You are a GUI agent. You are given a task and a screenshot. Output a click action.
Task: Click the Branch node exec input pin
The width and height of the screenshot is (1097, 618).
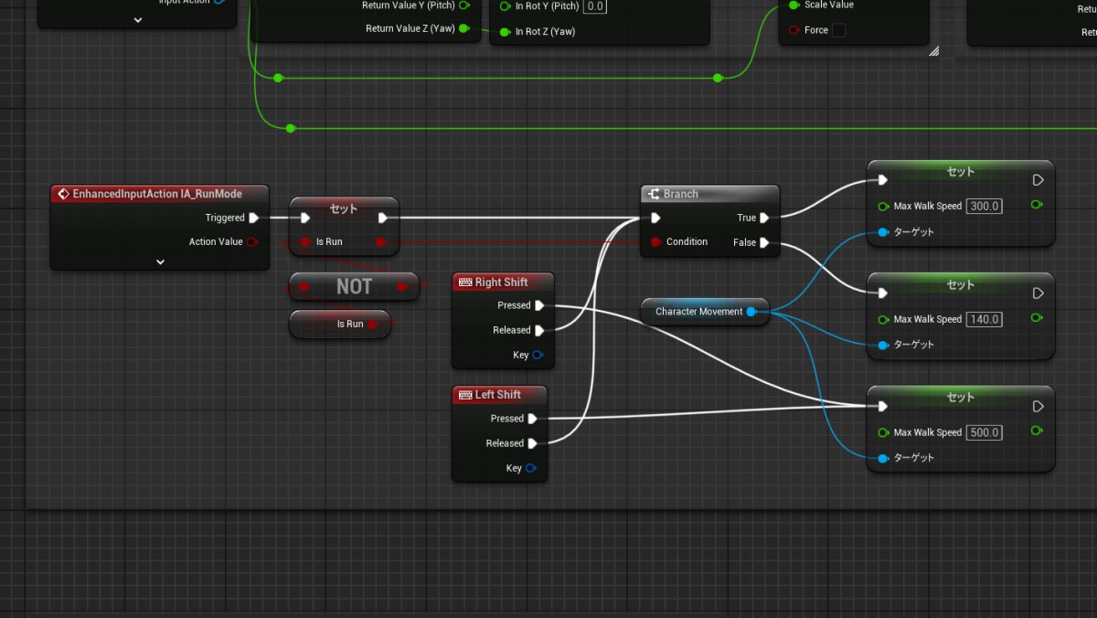click(x=655, y=218)
